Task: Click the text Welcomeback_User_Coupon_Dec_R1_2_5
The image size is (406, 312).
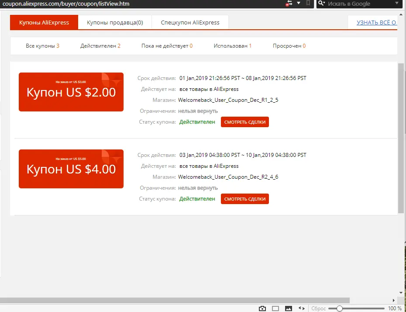Action: coord(228,100)
